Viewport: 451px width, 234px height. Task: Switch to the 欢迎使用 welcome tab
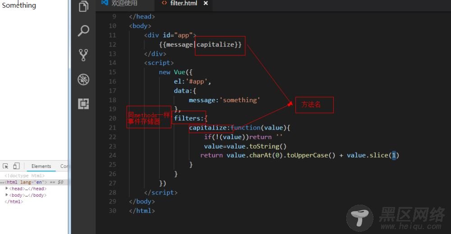(x=124, y=3)
